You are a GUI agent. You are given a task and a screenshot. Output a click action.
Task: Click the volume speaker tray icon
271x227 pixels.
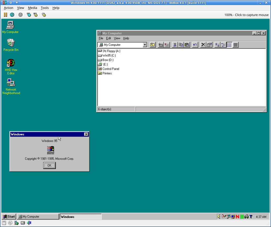pos(219,217)
